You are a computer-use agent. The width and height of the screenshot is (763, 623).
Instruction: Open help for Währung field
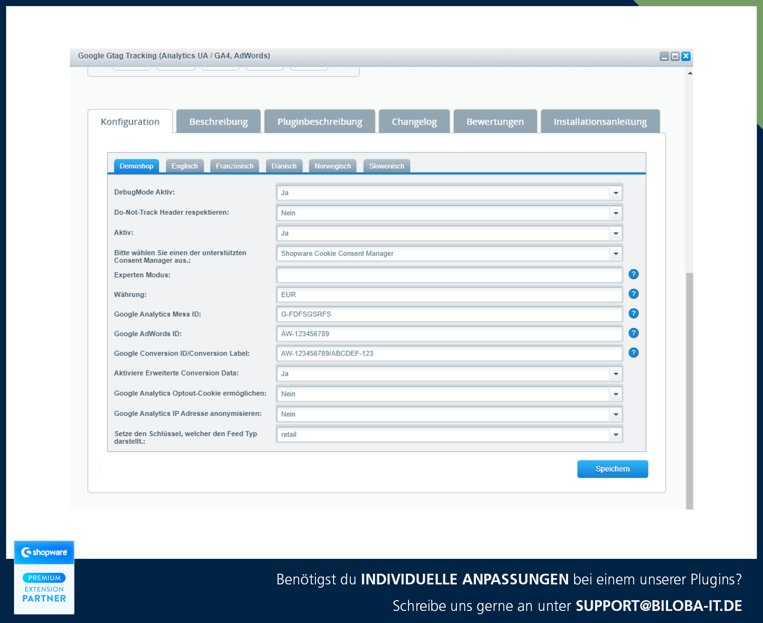[x=633, y=294]
